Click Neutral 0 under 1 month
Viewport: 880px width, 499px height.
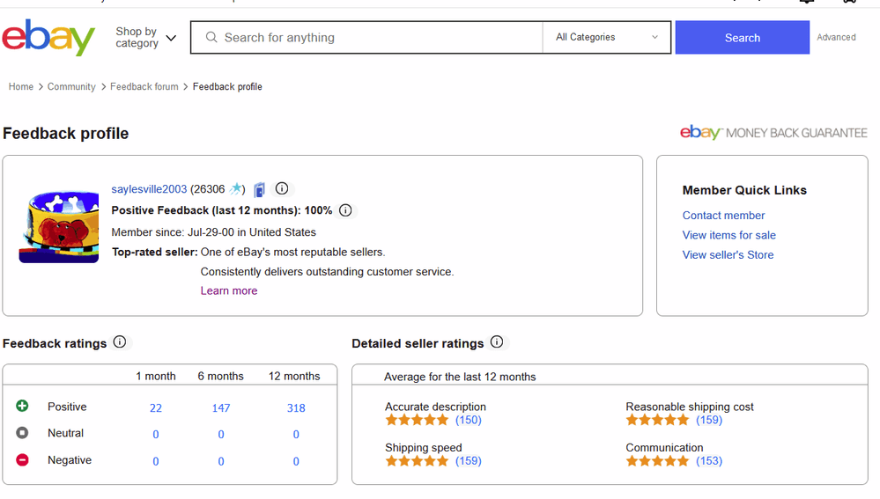click(156, 435)
